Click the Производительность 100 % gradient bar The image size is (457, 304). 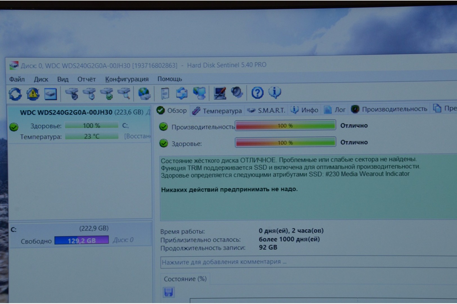point(285,126)
